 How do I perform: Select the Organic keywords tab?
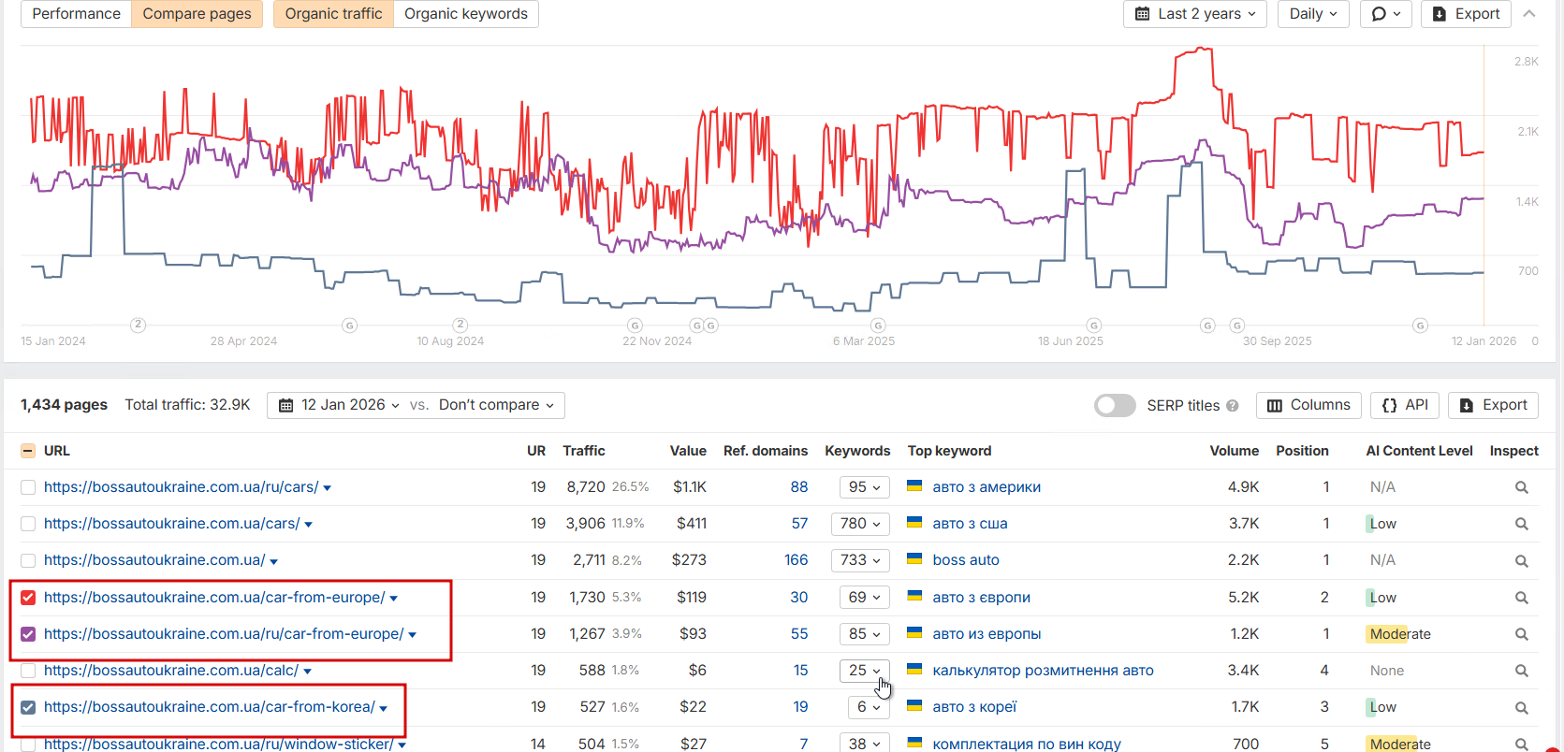pos(466,14)
